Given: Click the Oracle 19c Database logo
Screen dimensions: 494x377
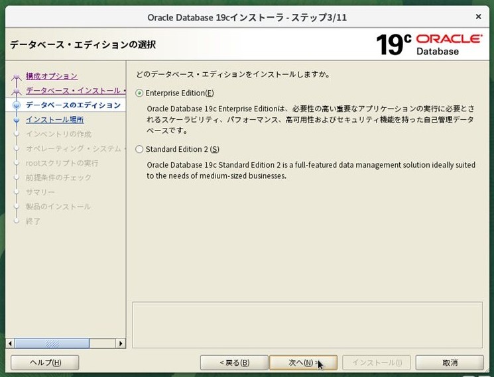Looking at the screenshot, I should [429, 44].
